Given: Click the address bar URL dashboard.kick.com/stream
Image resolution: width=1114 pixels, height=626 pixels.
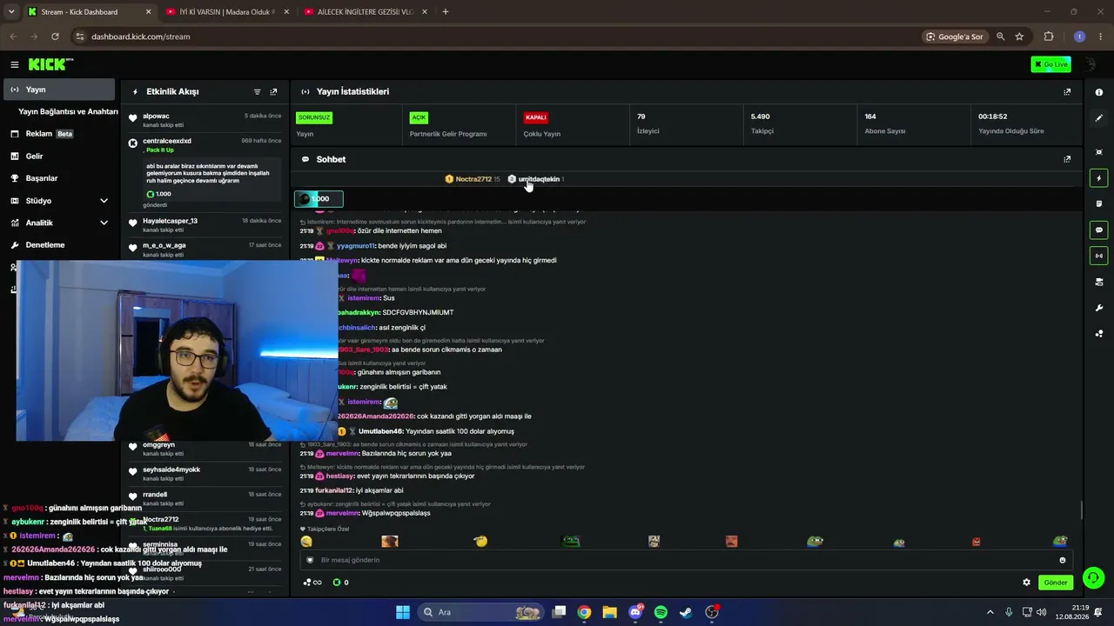Looking at the screenshot, I should point(140,37).
